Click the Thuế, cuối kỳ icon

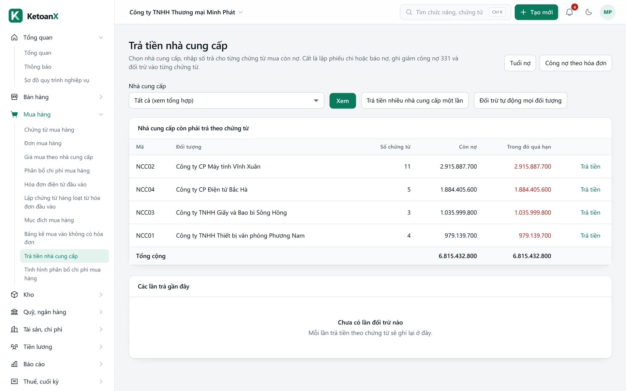pos(14,381)
